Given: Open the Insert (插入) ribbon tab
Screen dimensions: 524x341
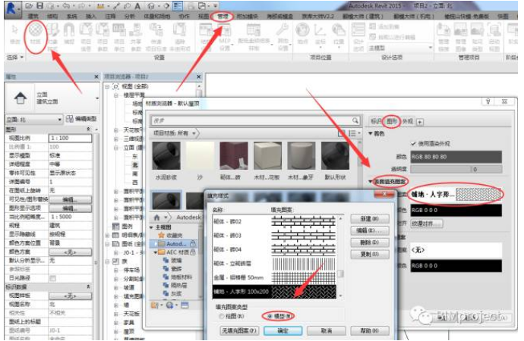Looking at the screenshot, I should pos(90,16).
